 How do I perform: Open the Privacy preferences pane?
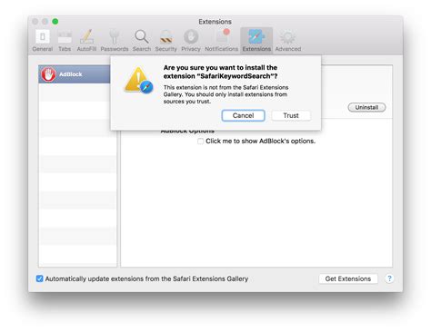191,41
